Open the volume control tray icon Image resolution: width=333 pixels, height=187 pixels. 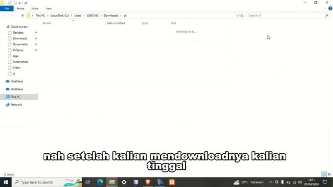click(x=300, y=182)
